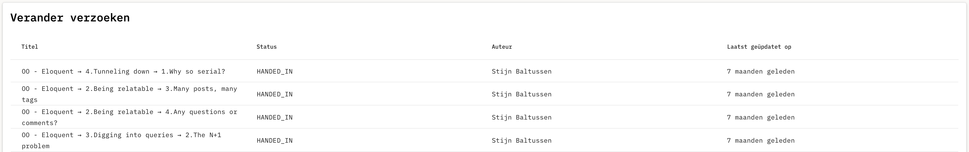The height and width of the screenshot is (152, 969).
Task: Select HANDED_IN status in 'Any questions' row
Action: [275, 117]
